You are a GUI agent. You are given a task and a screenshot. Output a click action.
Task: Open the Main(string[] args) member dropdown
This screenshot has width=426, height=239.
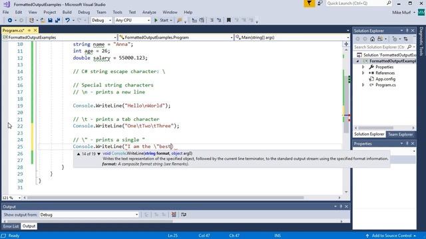pyautogui.click(x=292, y=37)
